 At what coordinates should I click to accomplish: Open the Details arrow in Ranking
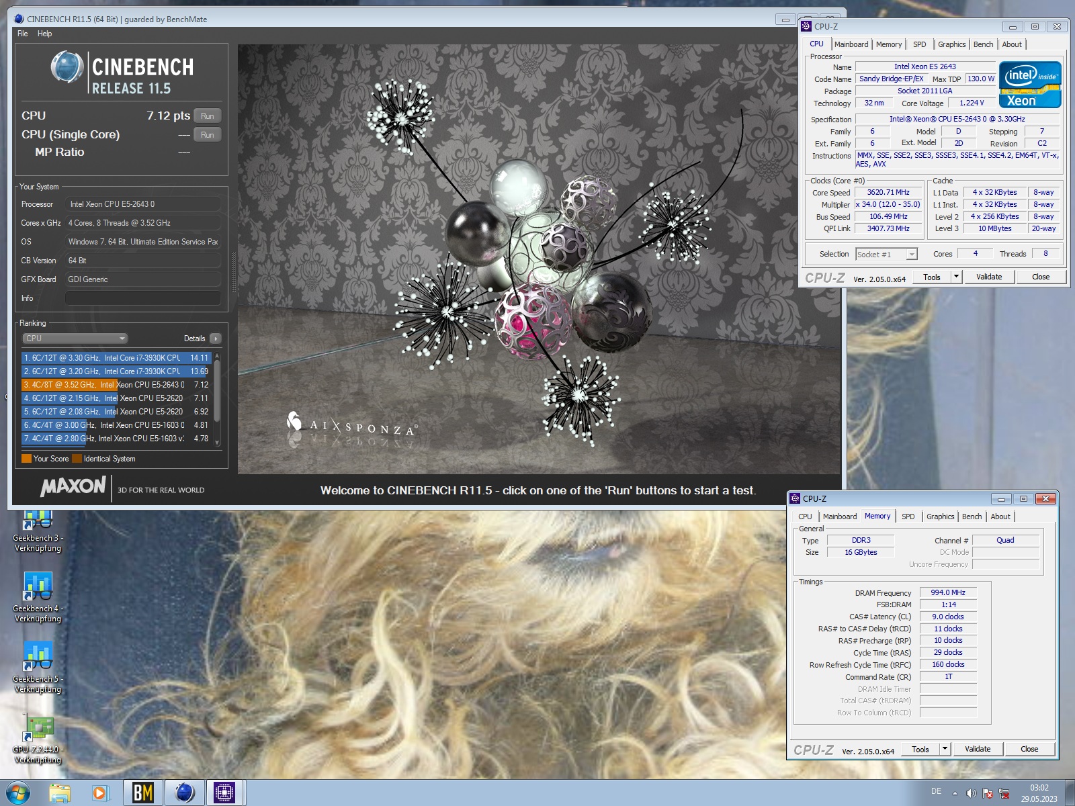point(215,339)
